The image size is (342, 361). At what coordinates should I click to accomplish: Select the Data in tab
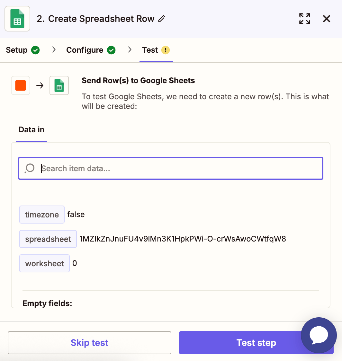tap(32, 130)
